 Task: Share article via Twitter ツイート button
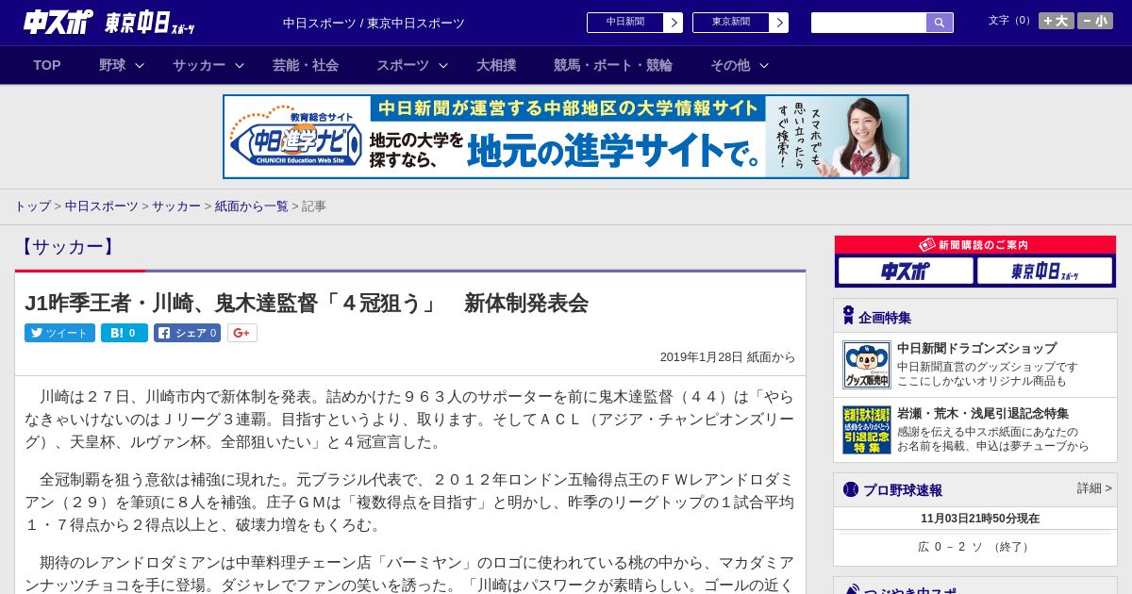[x=59, y=333]
